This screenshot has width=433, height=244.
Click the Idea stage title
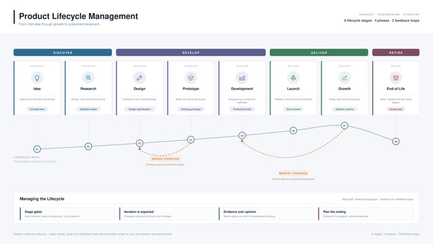coord(37,89)
